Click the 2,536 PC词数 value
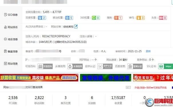The height and width of the screenshot is (107, 173). coord(13,98)
